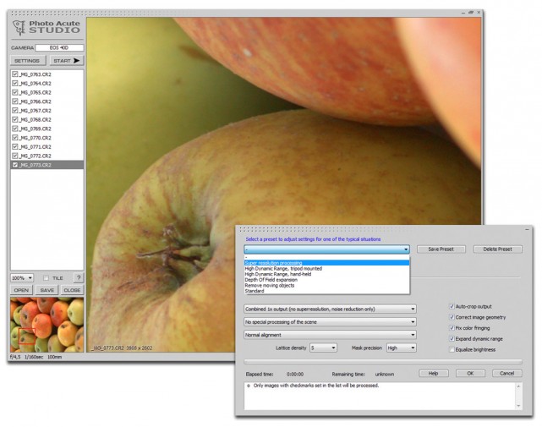Screen dimensions: 542x427
Task: Disable Auto-crop output option
Action: [452, 306]
